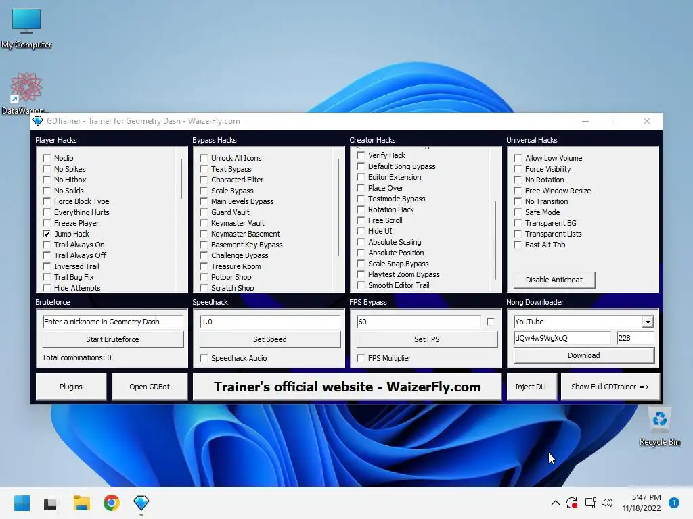Check Keymaster Vault bypass
Viewport: 693px width, 519px height.
coord(203,223)
